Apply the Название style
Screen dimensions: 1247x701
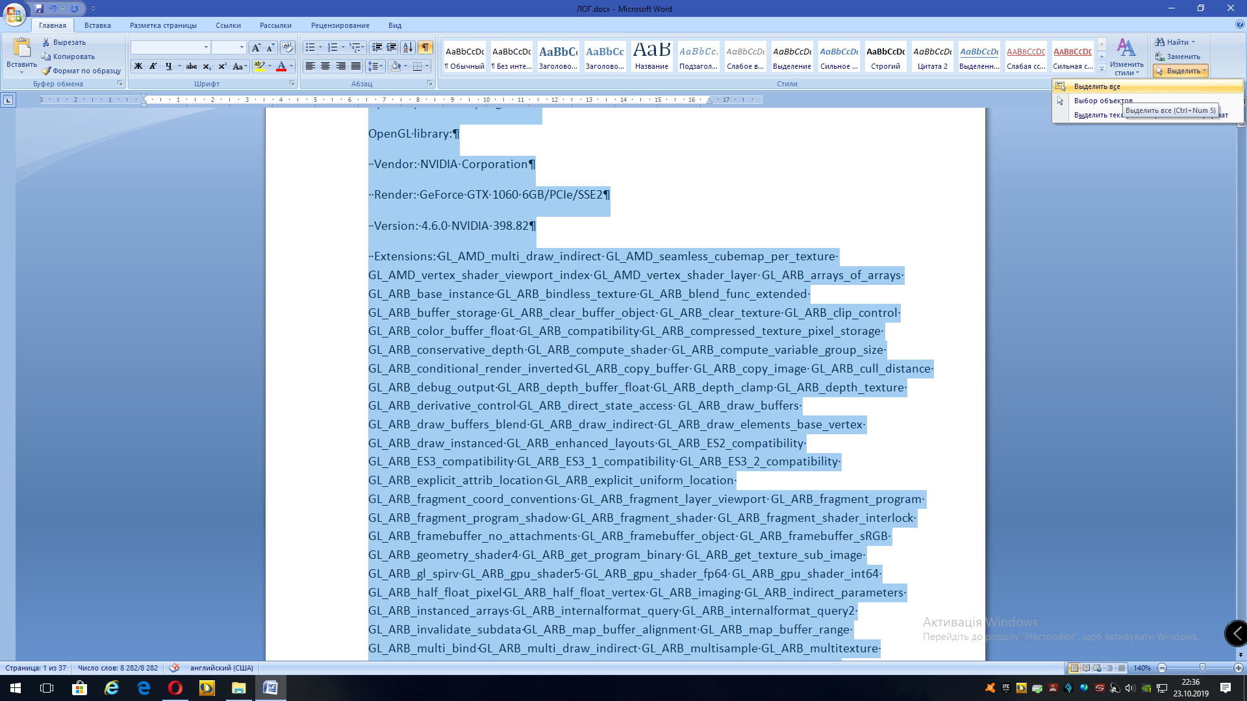651,56
